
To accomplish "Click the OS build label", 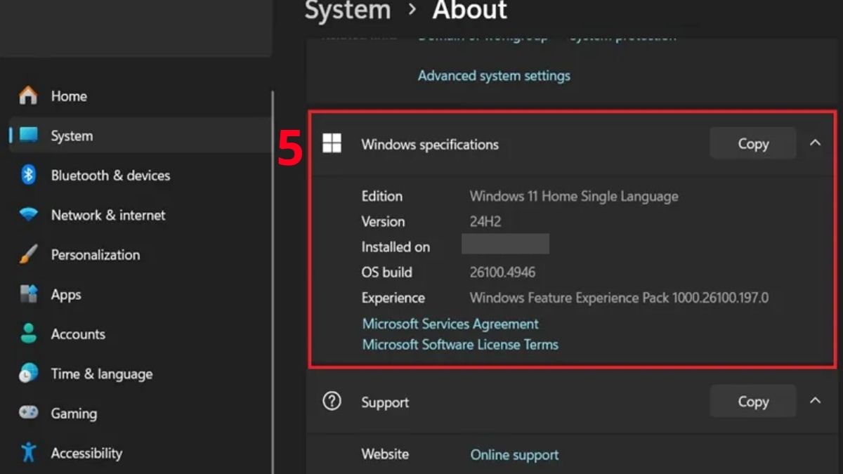I will (x=387, y=272).
